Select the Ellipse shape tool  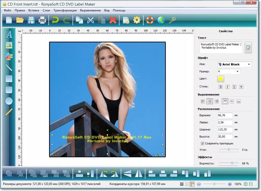click(9, 101)
